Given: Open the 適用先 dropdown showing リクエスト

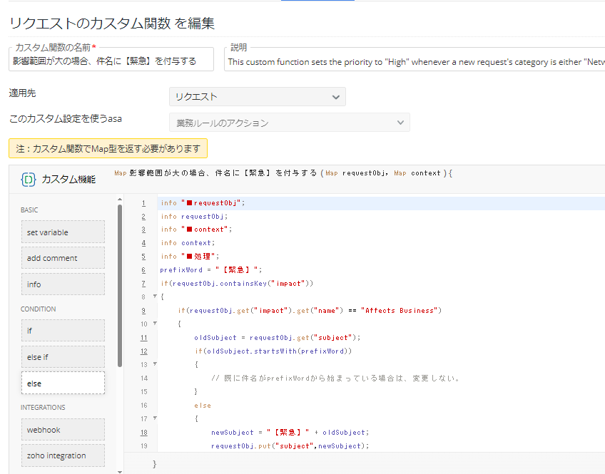Looking at the screenshot, I should click(257, 97).
